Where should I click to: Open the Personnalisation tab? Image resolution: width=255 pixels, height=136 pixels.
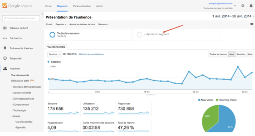tap(82, 6)
